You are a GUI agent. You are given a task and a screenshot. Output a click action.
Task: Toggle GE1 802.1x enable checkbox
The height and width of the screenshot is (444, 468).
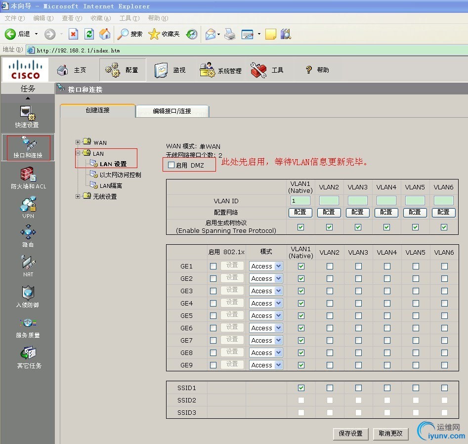213,266
